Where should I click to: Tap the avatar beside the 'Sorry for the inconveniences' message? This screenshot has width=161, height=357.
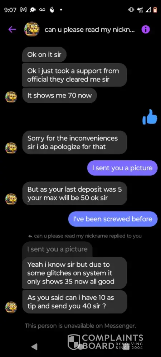pos(11,148)
